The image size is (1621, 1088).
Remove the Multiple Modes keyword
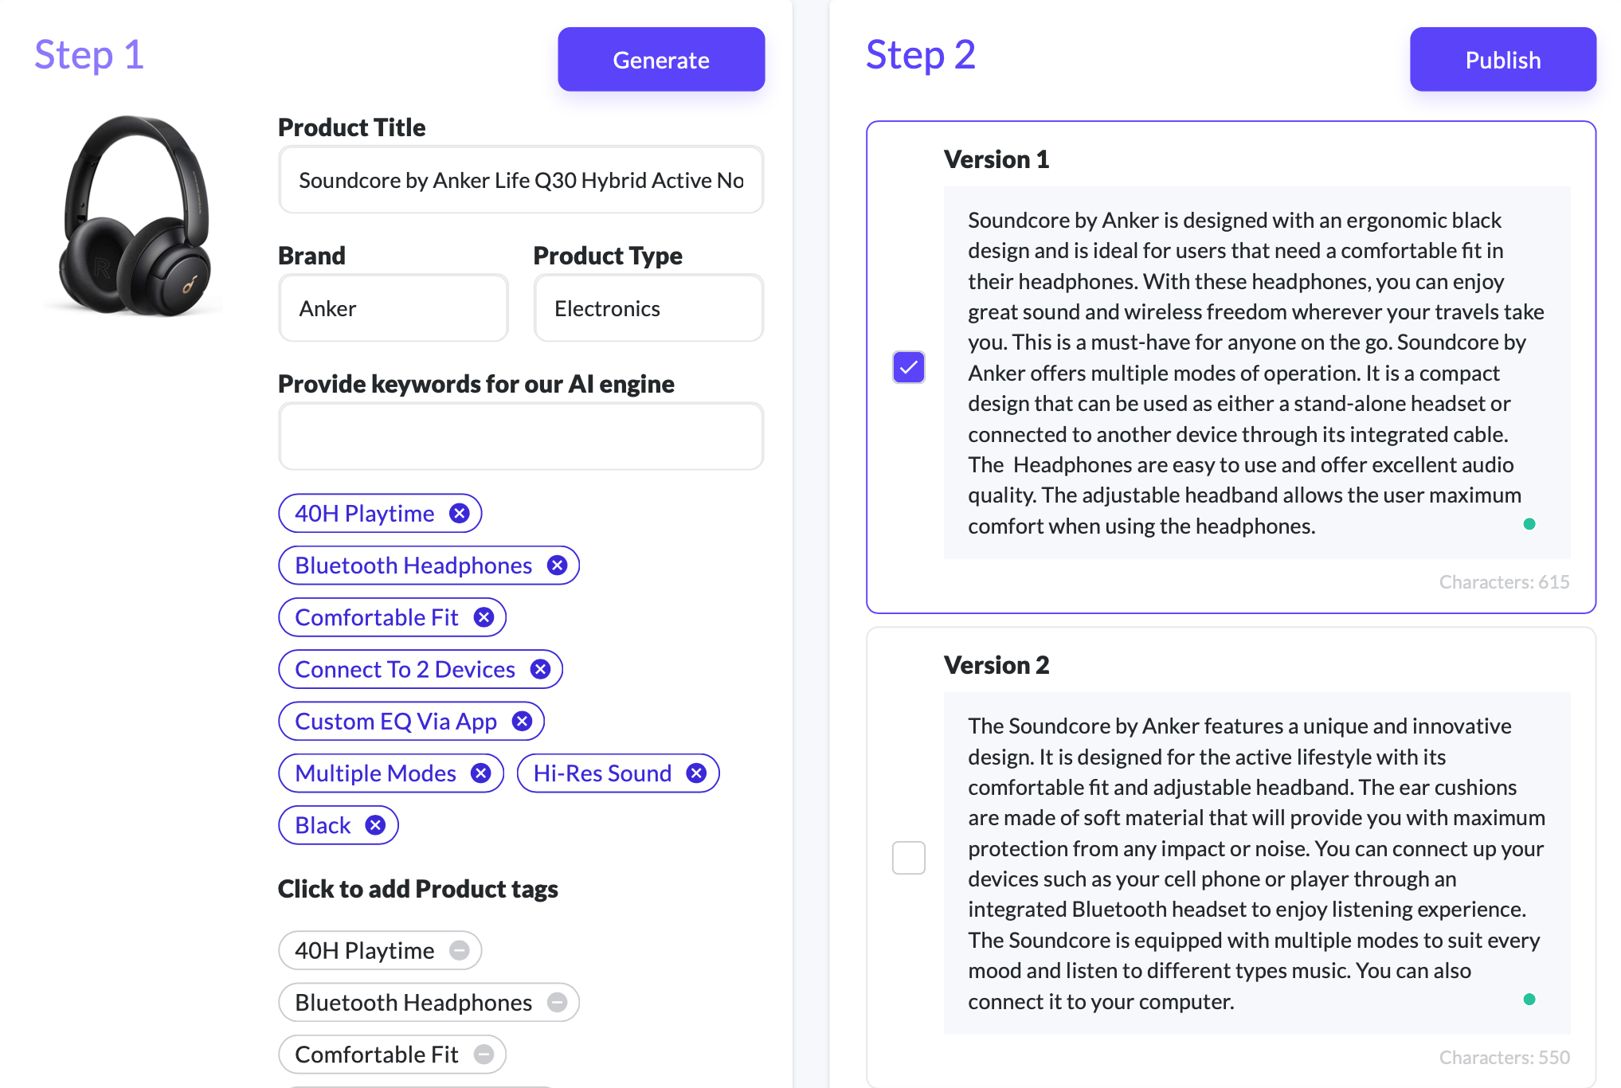481,773
